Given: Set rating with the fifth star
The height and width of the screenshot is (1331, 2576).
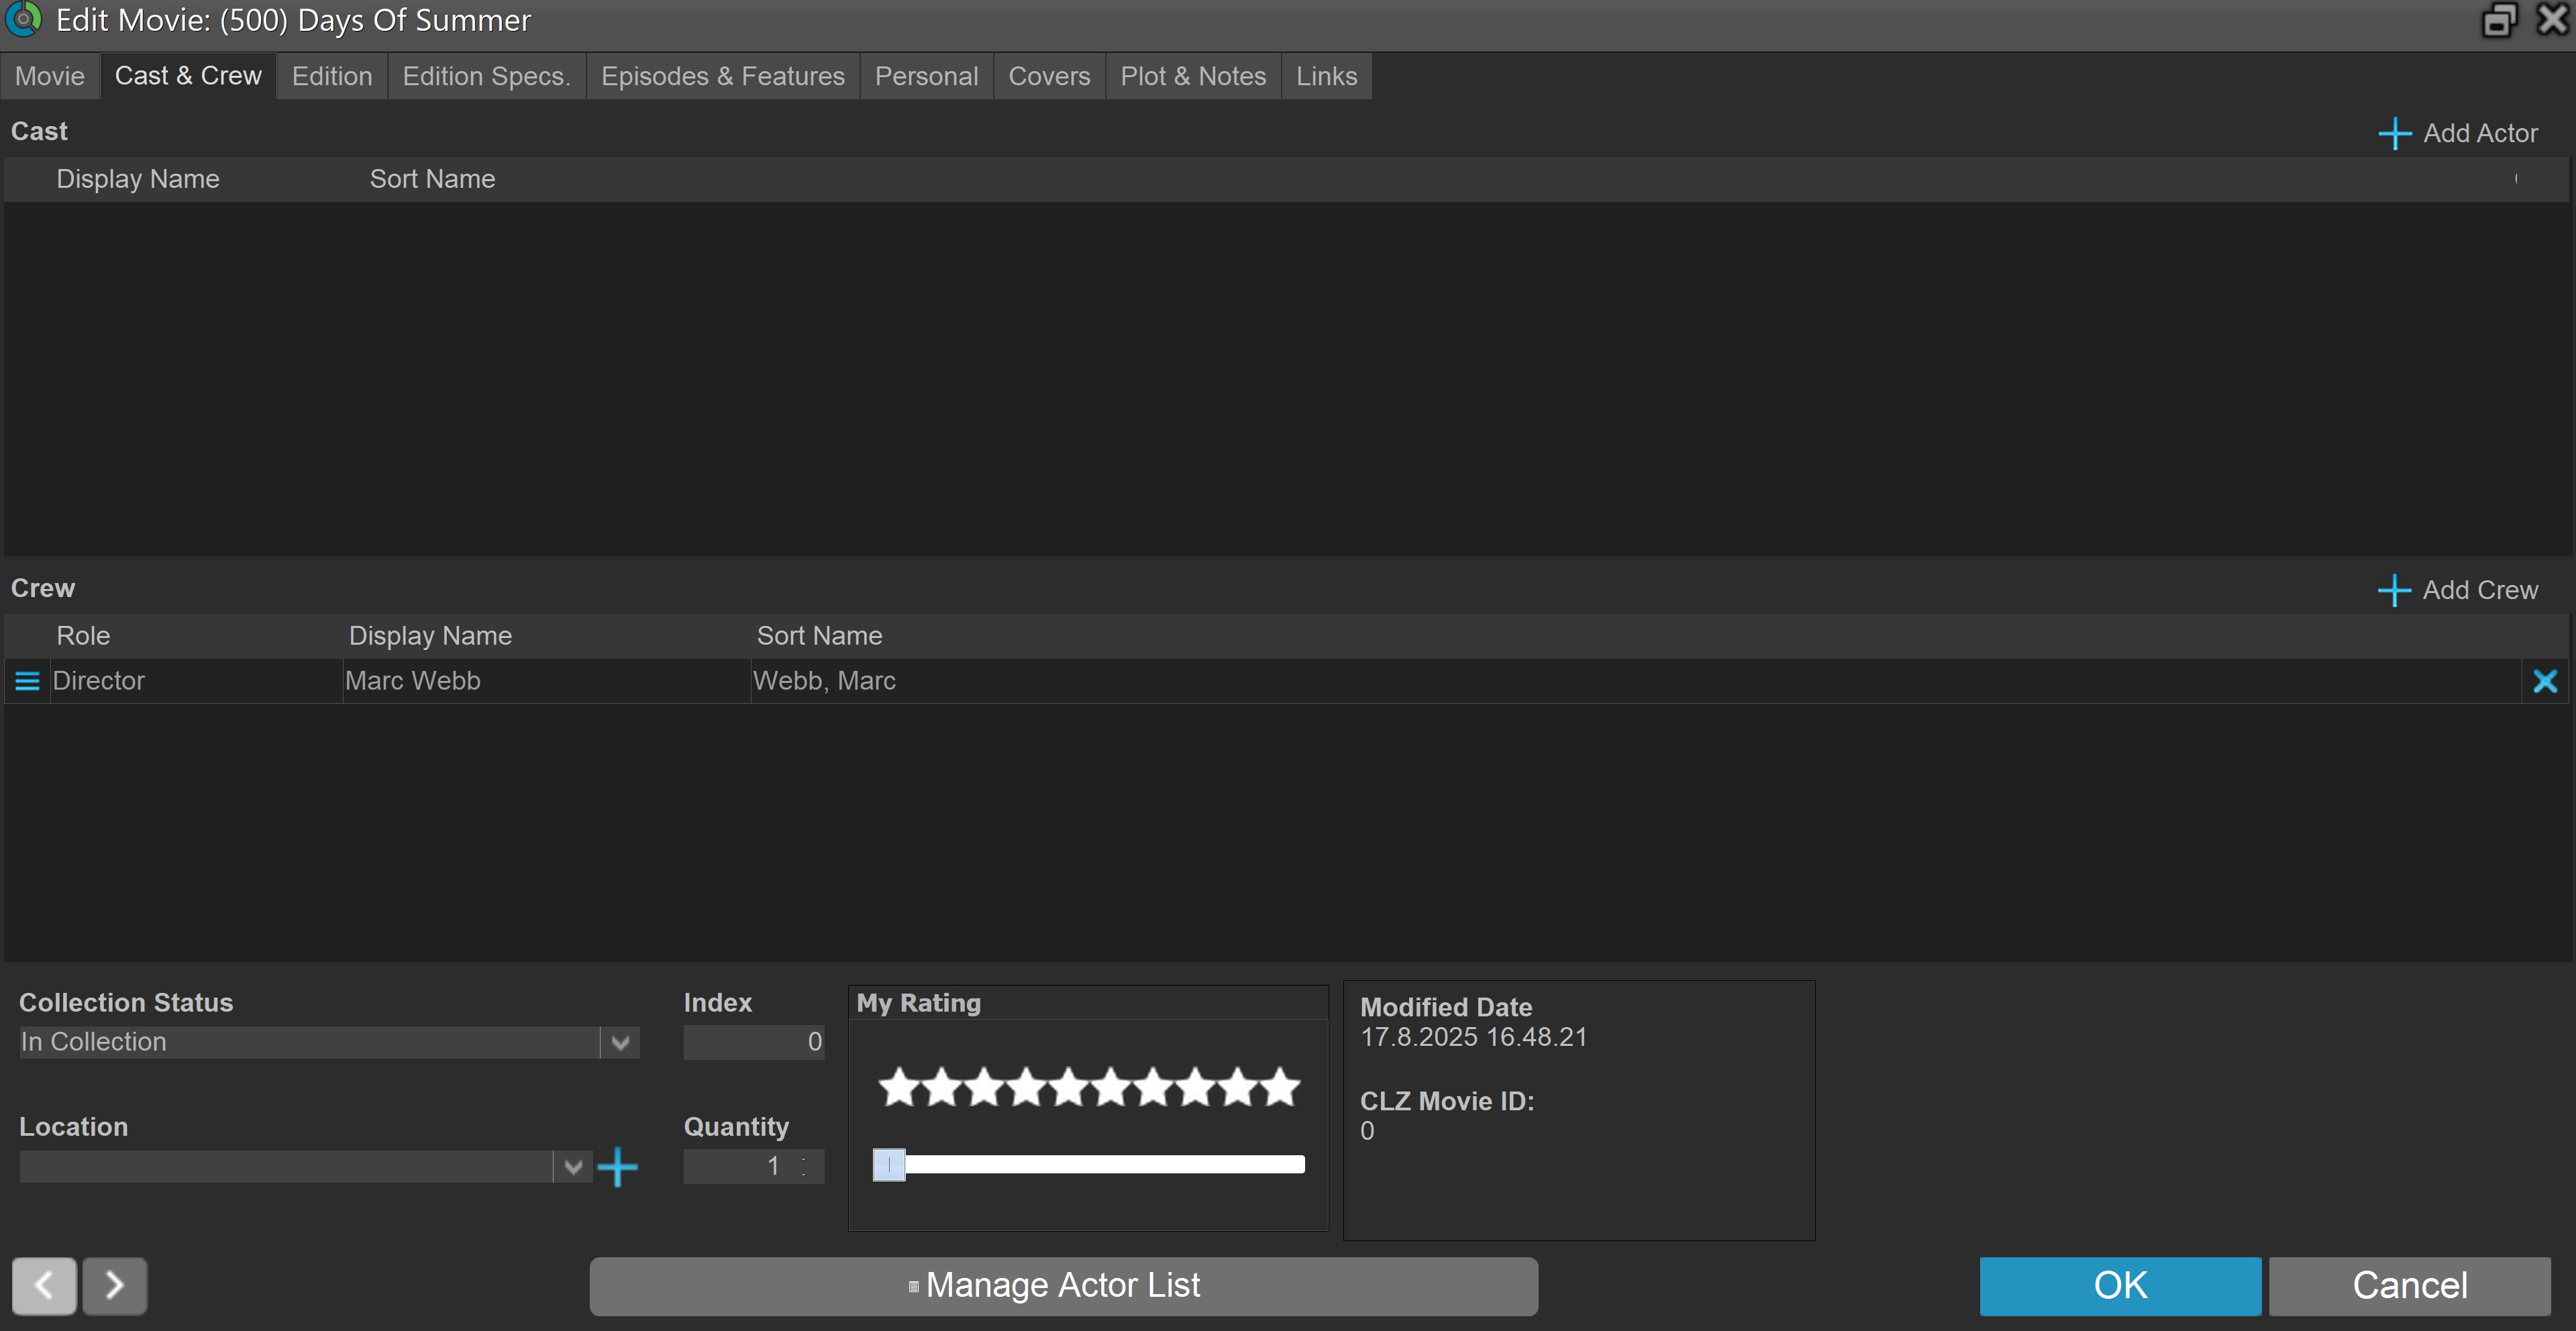Looking at the screenshot, I should click(x=1069, y=1086).
